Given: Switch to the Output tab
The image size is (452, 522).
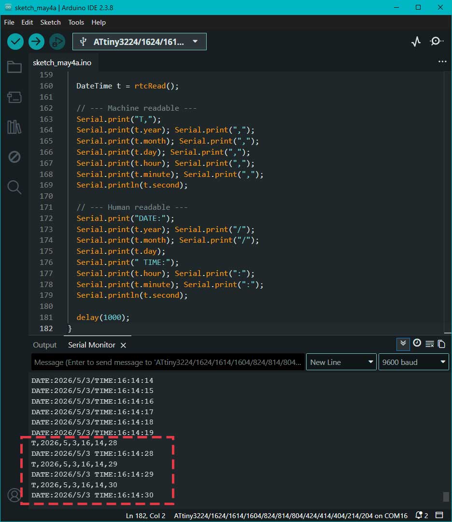Looking at the screenshot, I should (x=44, y=345).
